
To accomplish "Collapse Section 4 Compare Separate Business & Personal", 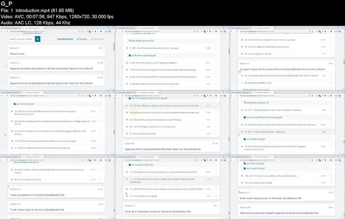I will tap(286, 67).
